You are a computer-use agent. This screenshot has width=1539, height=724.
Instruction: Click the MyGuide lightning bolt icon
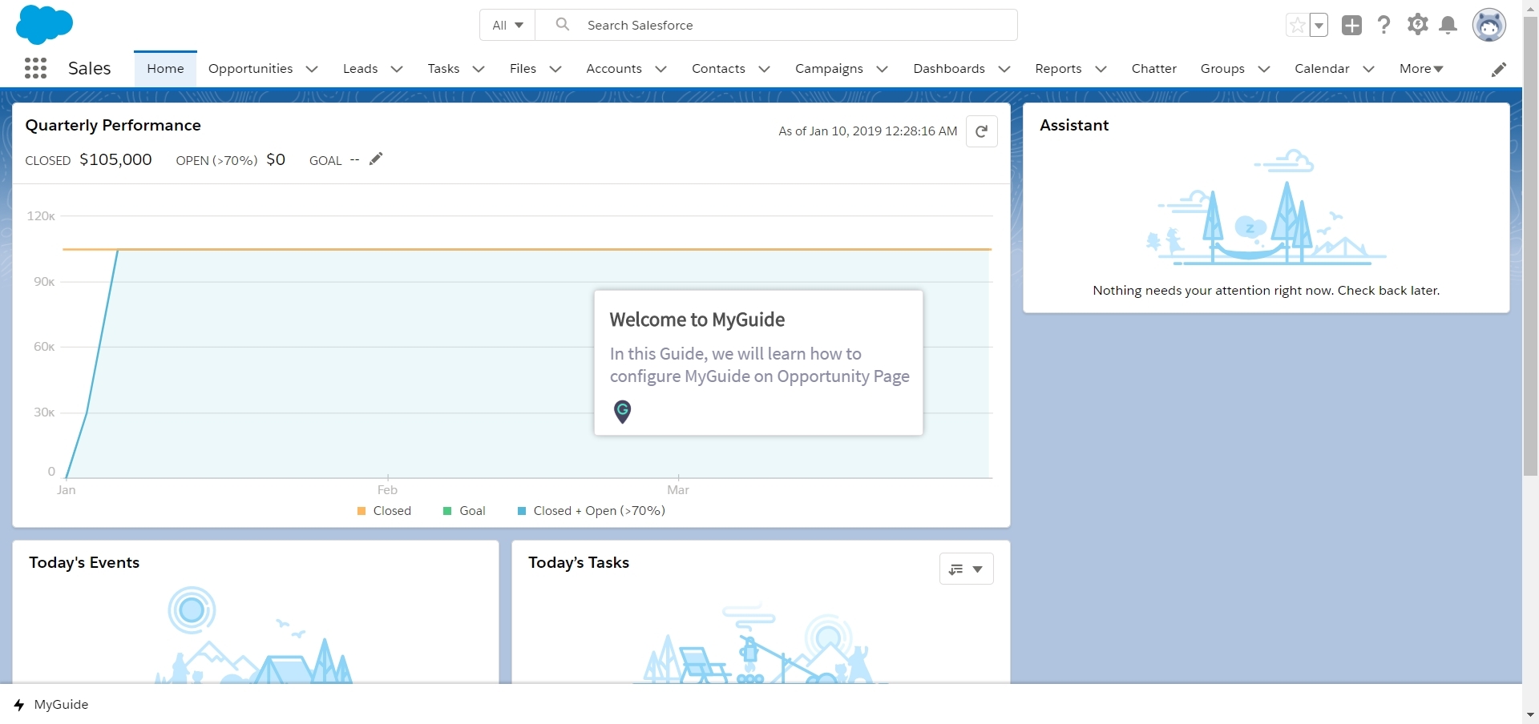coord(19,705)
